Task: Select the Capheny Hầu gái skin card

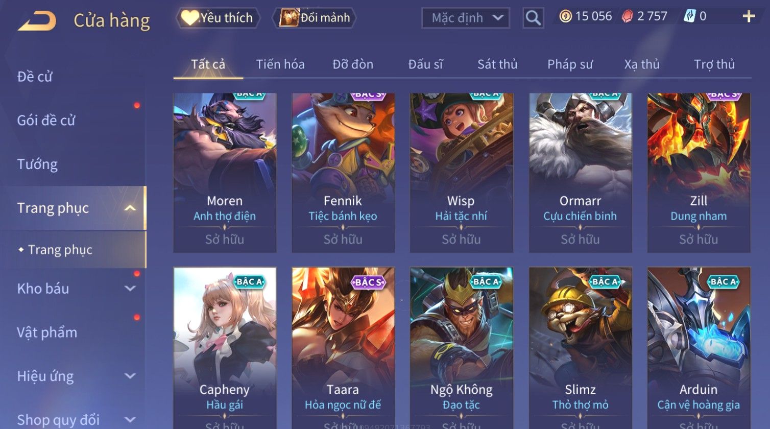Action: [225, 348]
